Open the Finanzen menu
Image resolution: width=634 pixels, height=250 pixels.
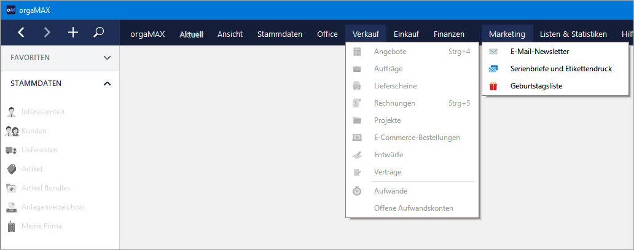click(448, 34)
